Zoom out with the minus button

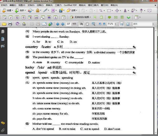(x=100, y=24)
